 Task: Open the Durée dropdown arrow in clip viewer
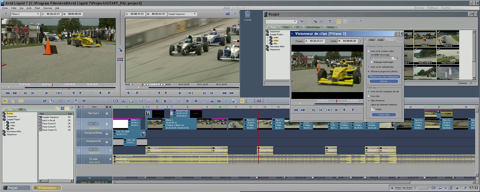point(360,41)
